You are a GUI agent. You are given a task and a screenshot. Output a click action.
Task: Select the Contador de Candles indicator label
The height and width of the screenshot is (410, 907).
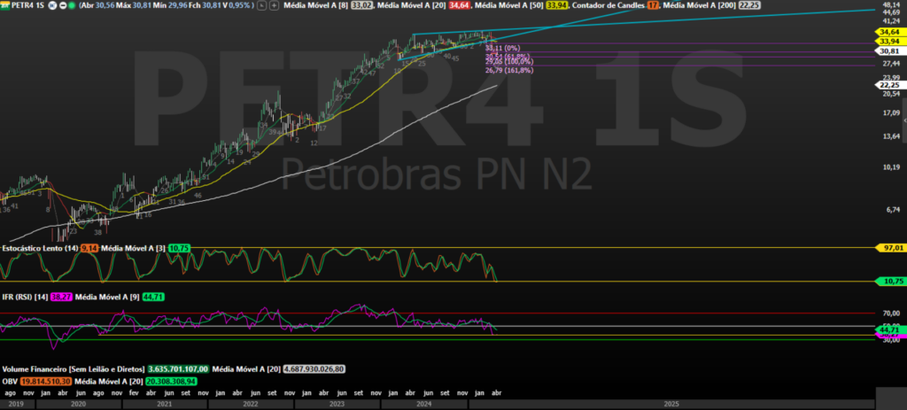click(x=608, y=4)
